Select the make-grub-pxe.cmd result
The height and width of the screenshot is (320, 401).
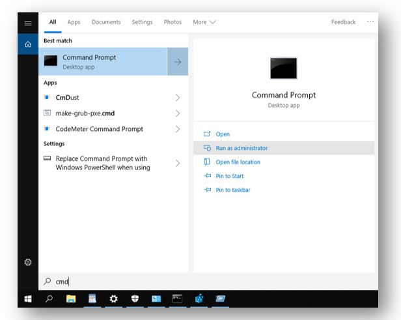pos(113,113)
